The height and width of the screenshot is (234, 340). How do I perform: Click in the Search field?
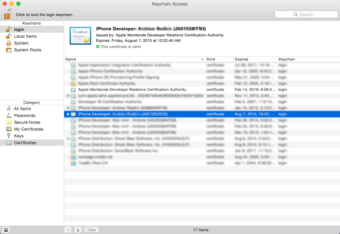tap(306, 14)
